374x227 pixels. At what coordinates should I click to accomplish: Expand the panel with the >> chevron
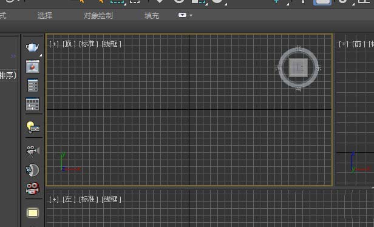click(13, 56)
